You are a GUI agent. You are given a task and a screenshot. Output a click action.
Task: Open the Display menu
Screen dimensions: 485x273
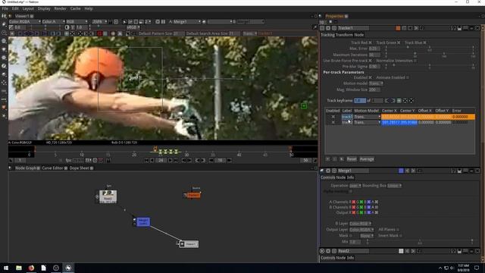[44, 8]
